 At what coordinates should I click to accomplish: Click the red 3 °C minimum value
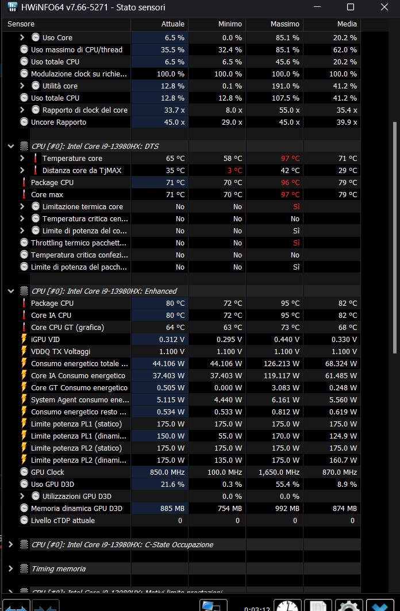pos(235,171)
